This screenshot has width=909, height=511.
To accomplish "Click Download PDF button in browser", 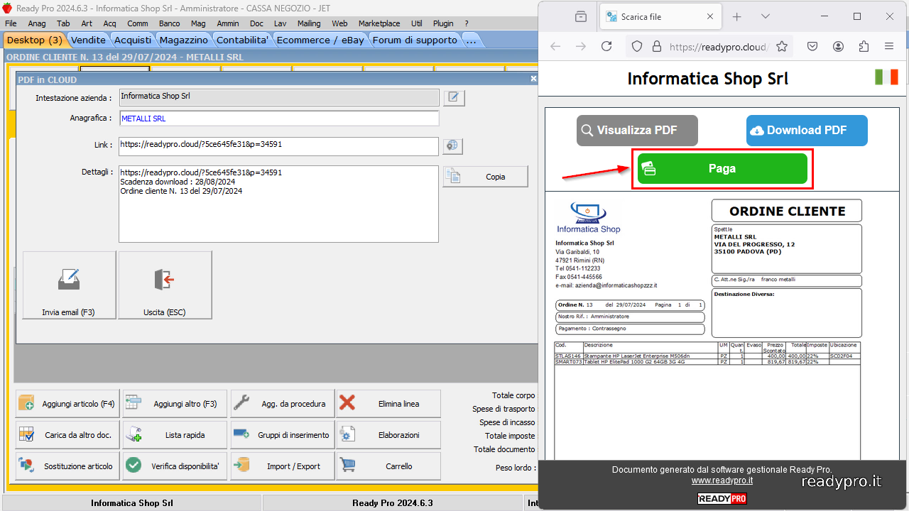I will [x=807, y=131].
